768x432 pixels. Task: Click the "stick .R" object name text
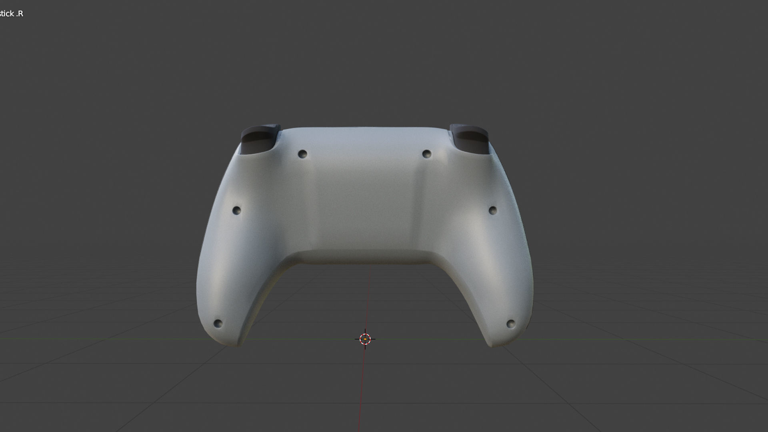coord(12,14)
